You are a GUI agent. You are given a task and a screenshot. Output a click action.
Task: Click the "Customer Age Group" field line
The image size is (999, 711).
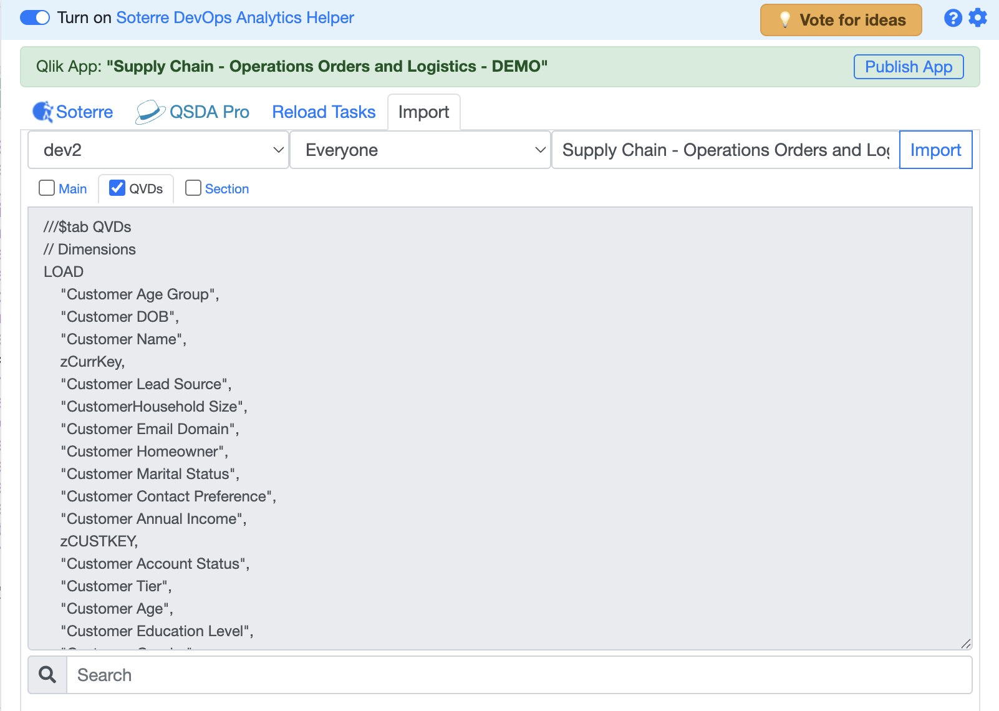[x=140, y=294]
